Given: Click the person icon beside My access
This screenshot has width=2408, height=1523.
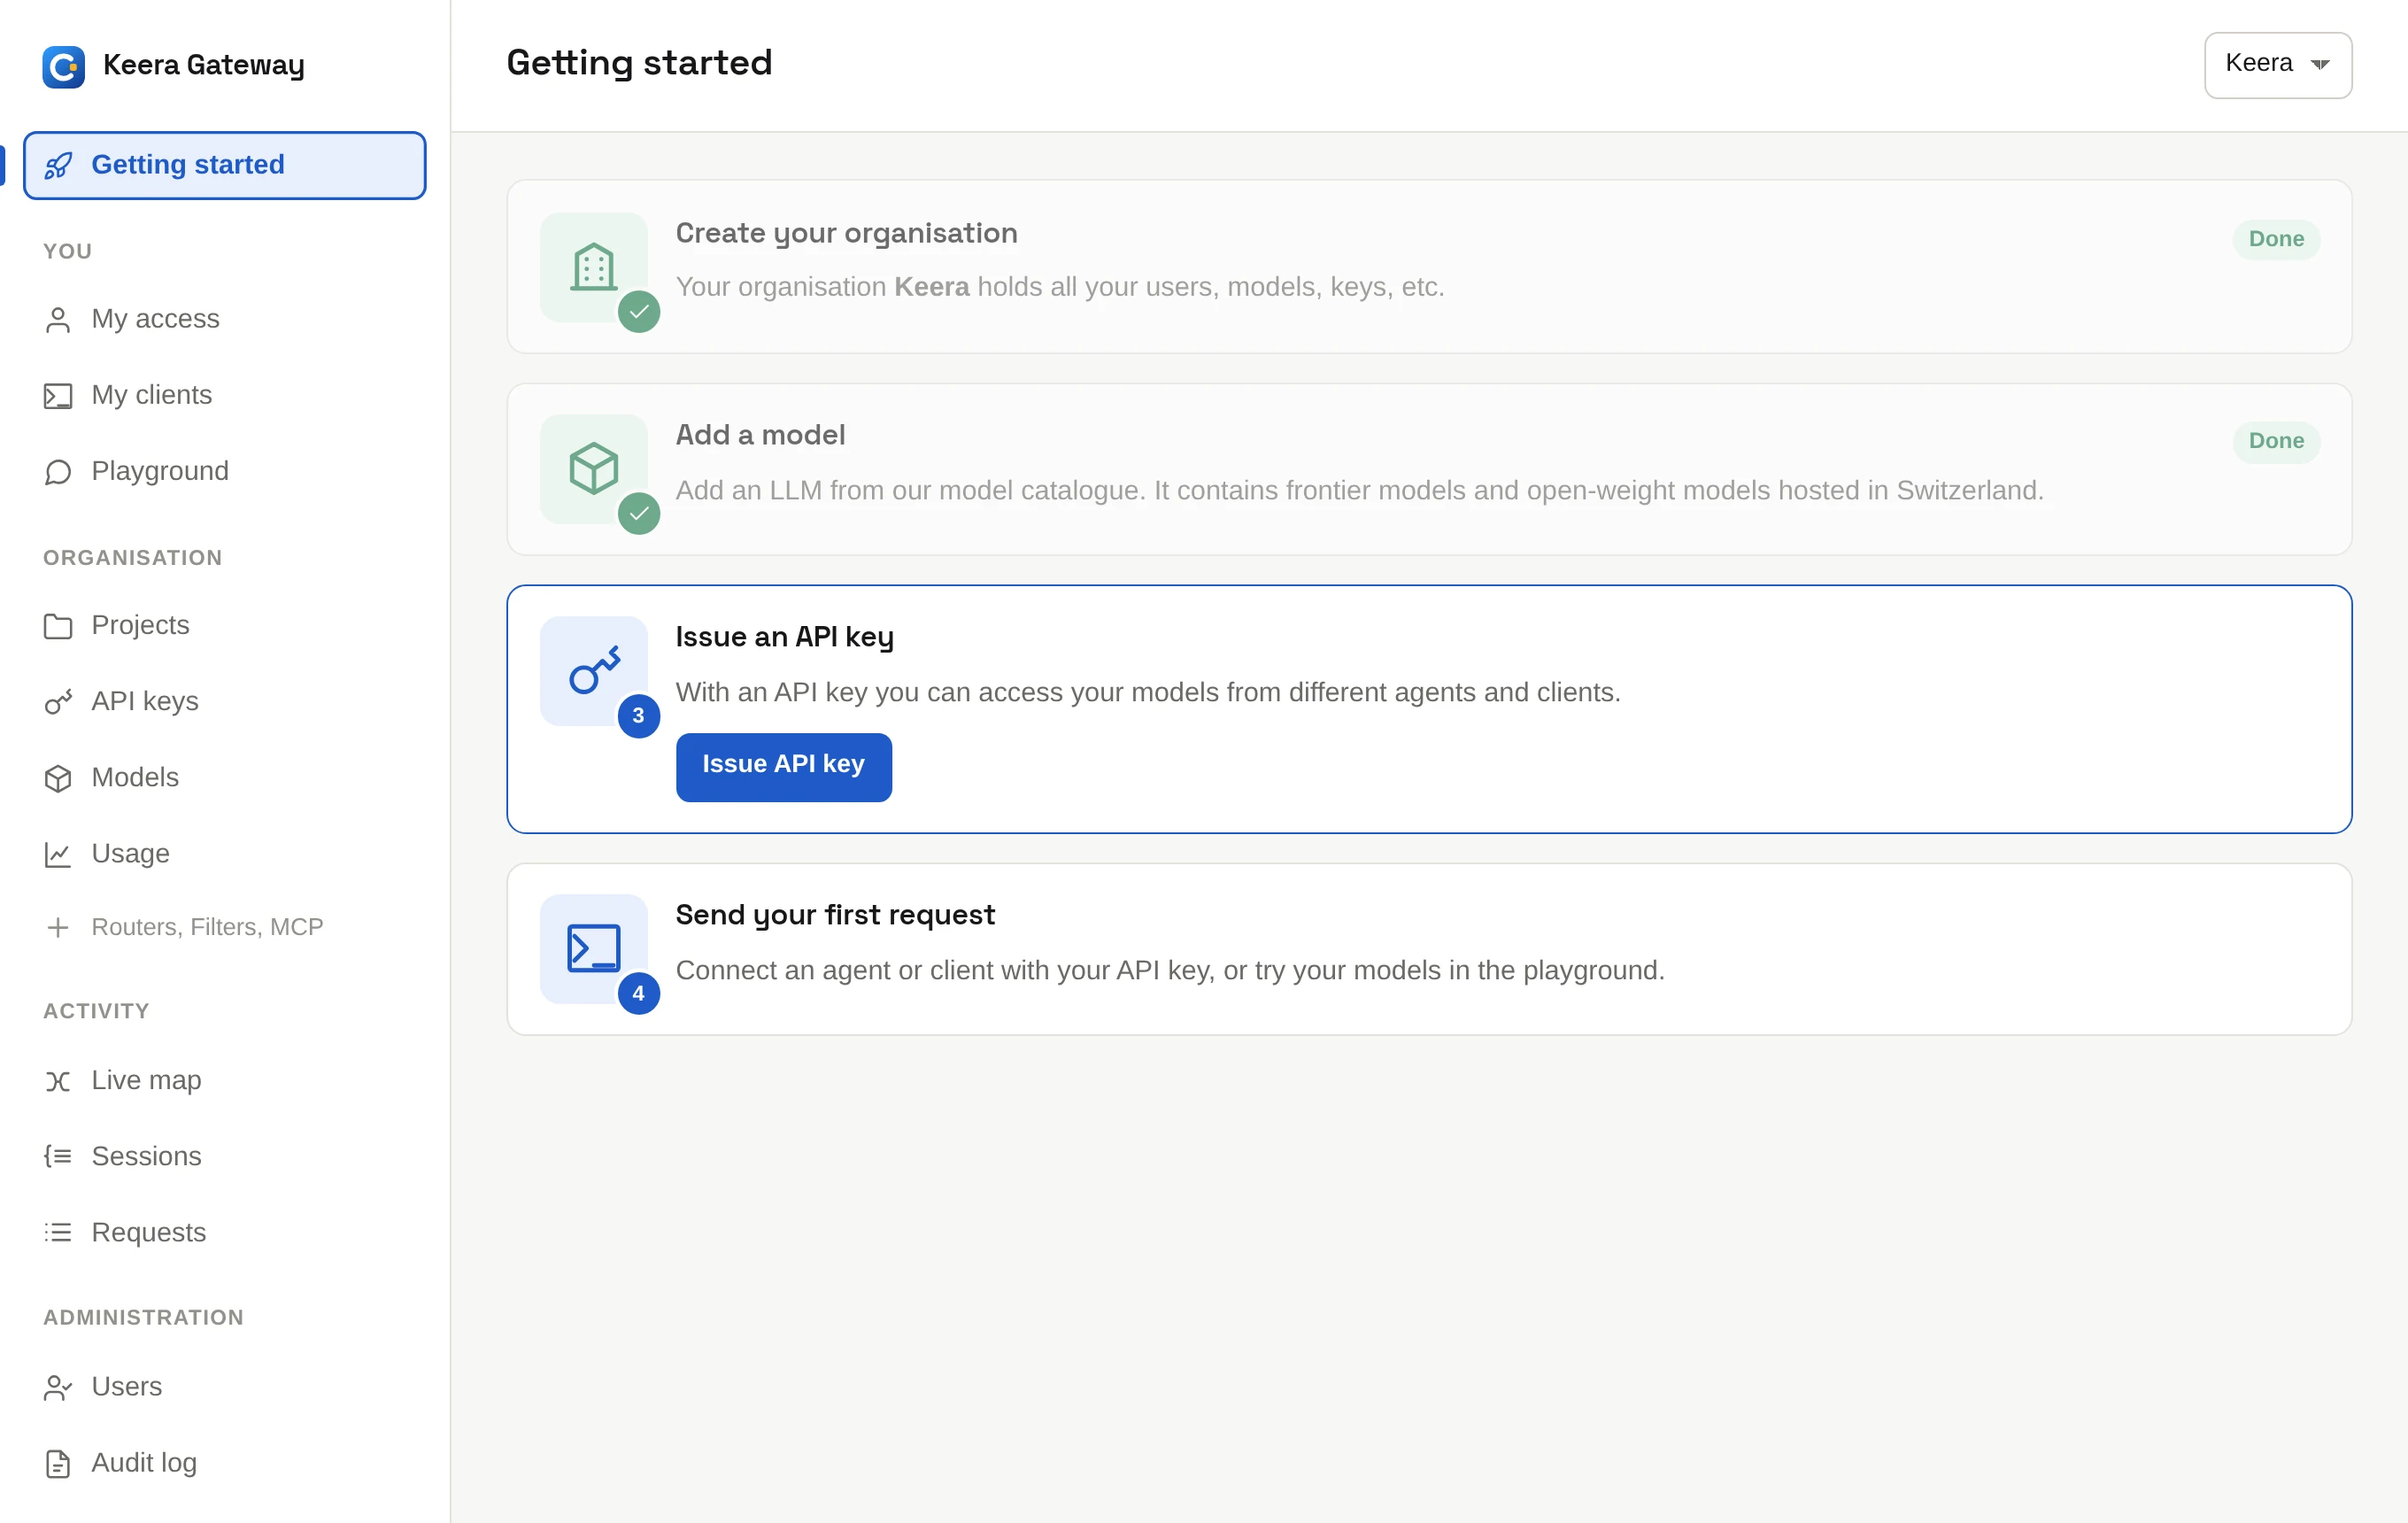Looking at the screenshot, I should point(58,319).
